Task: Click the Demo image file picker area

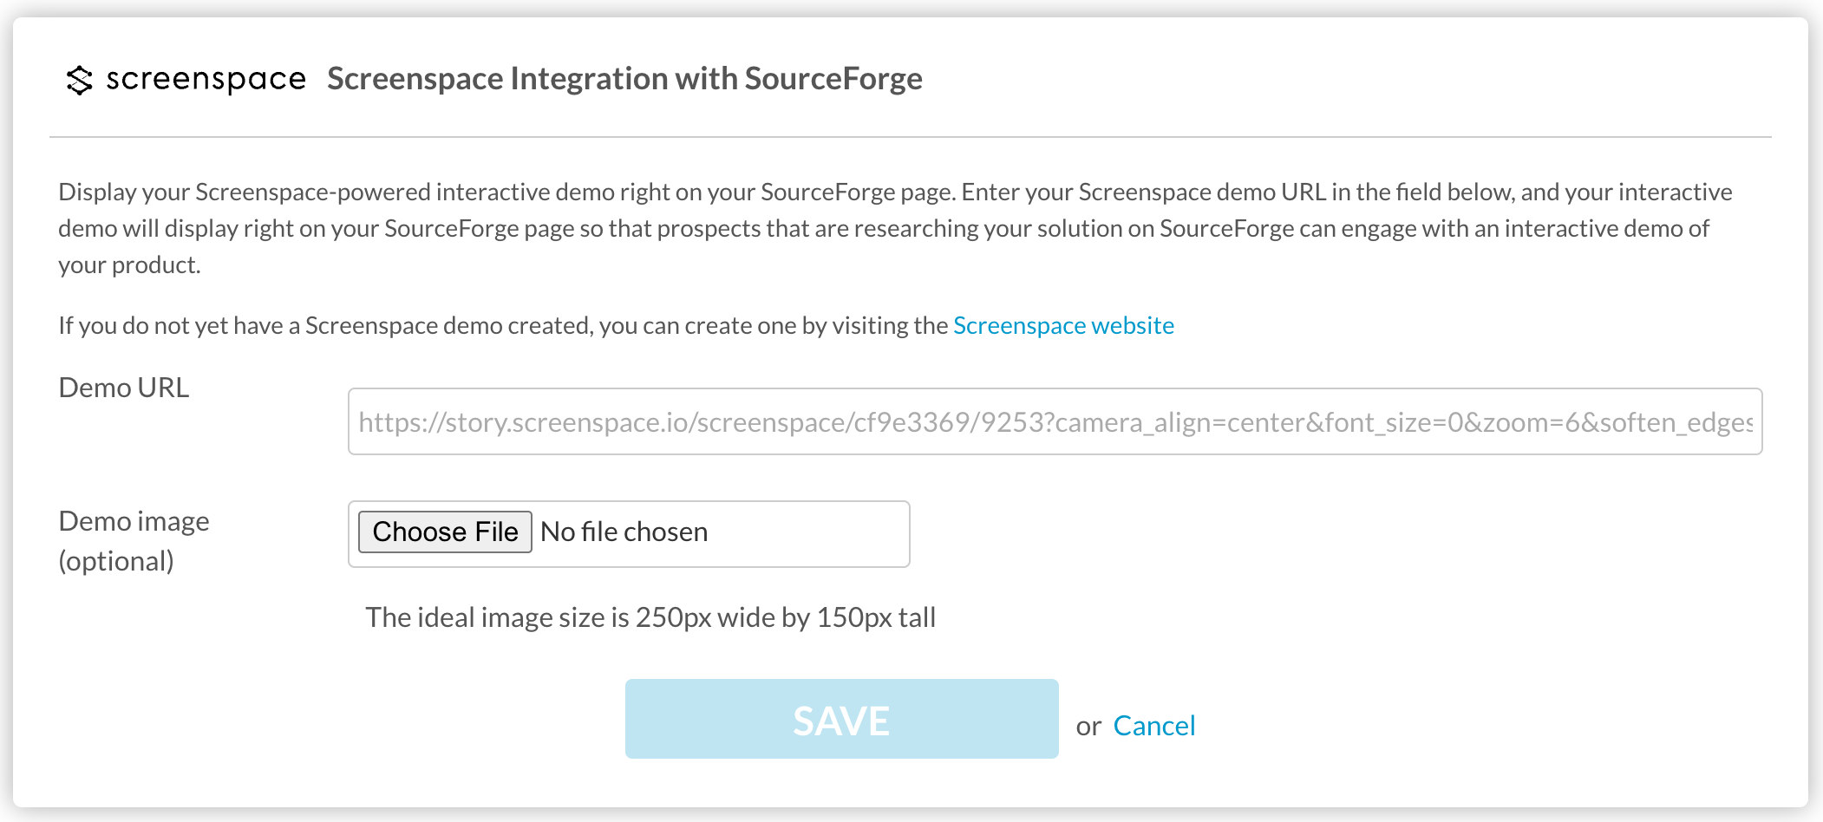Action: click(629, 533)
